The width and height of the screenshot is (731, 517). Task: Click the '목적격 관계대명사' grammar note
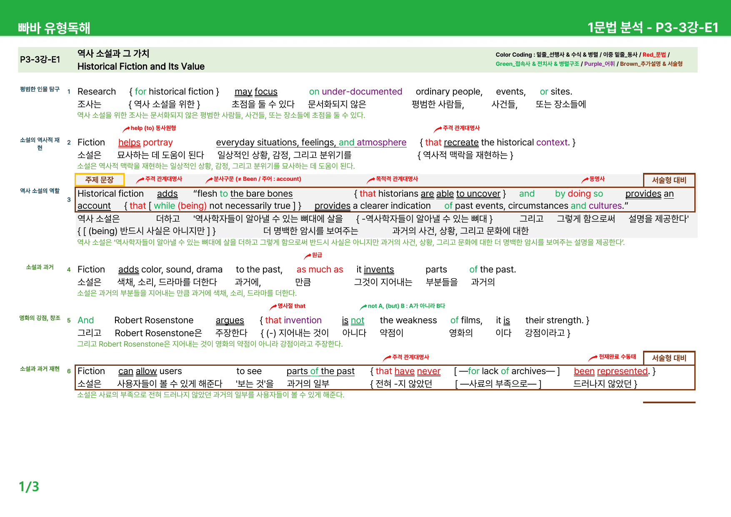[x=397, y=179]
